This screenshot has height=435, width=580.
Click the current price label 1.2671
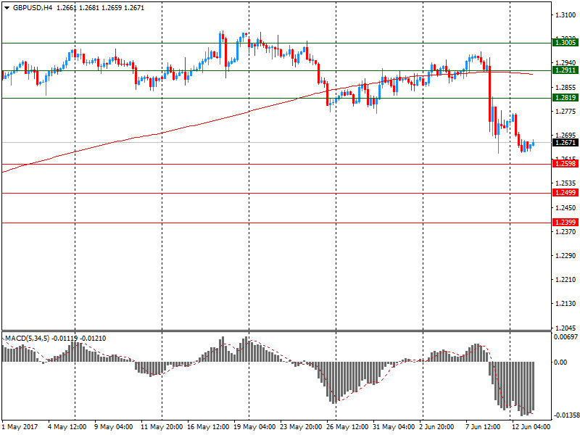point(565,143)
